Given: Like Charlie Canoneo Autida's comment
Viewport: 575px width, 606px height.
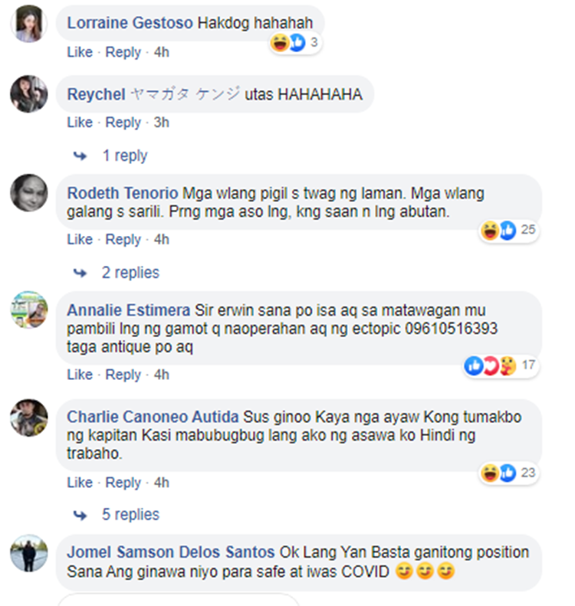Looking at the screenshot, I should click(80, 483).
